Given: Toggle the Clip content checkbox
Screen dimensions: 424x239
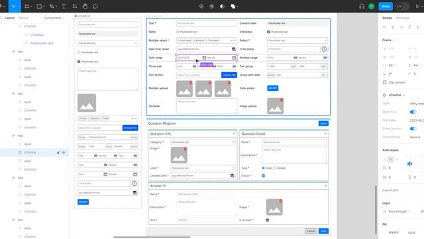Looking at the screenshot, I should pyautogui.click(x=384, y=82).
